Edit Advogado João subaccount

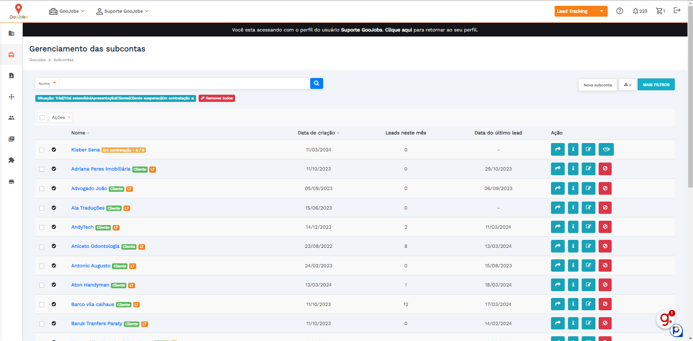pyautogui.click(x=588, y=188)
